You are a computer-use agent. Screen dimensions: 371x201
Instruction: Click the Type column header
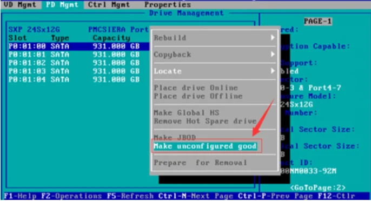(60, 38)
